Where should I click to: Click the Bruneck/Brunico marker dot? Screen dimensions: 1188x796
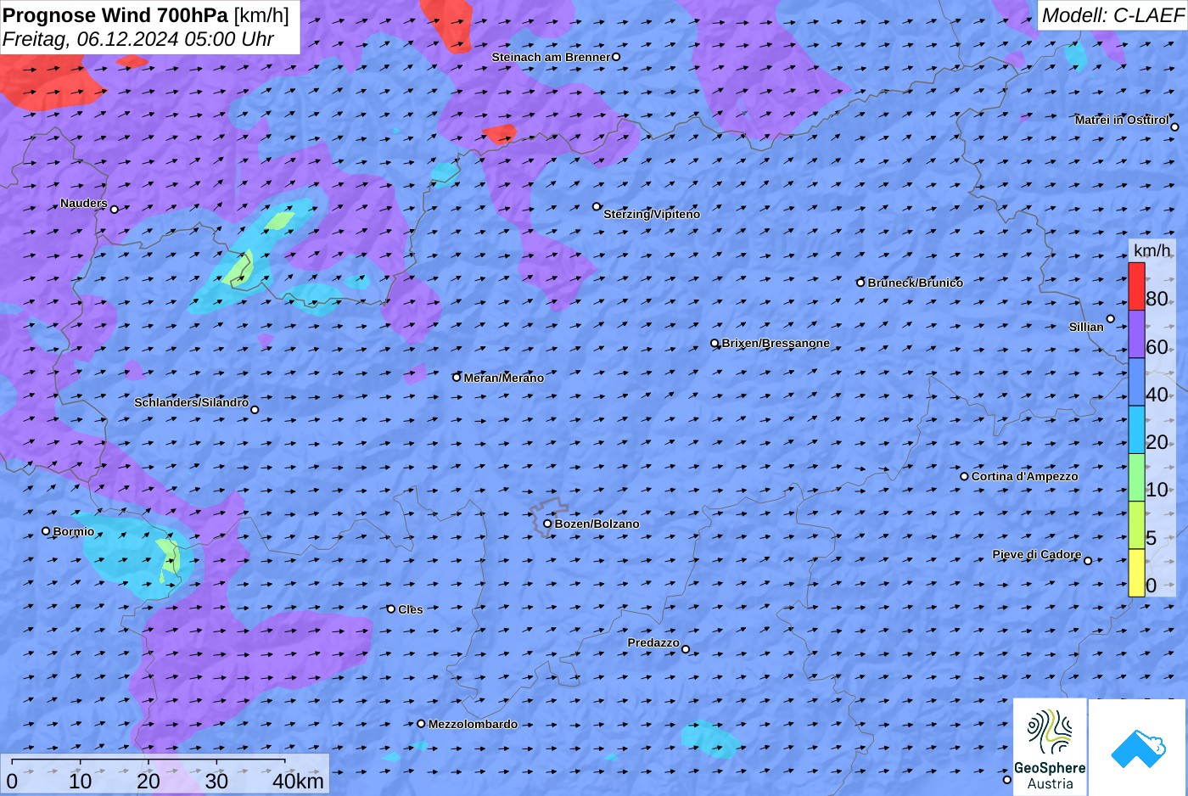(x=860, y=283)
